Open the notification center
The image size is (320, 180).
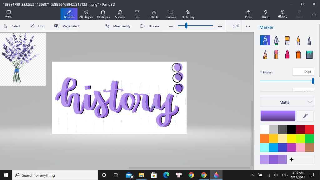coord(312,175)
